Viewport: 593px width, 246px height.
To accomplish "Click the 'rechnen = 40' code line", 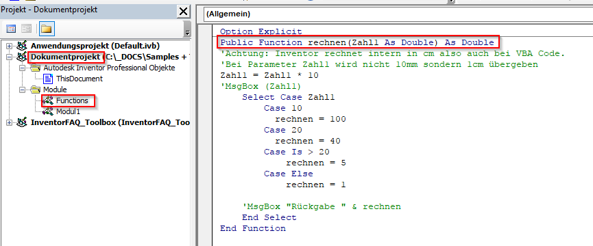I will click(x=308, y=141).
